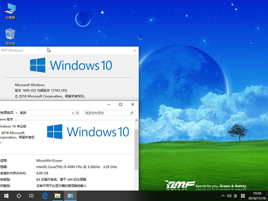Close the About Windows dialog

coord(135,50)
